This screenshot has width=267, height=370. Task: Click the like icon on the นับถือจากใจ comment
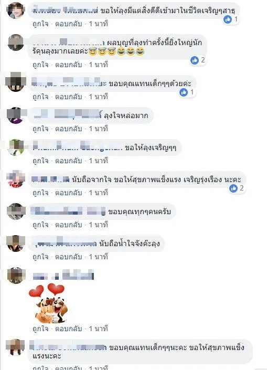[x=233, y=188]
